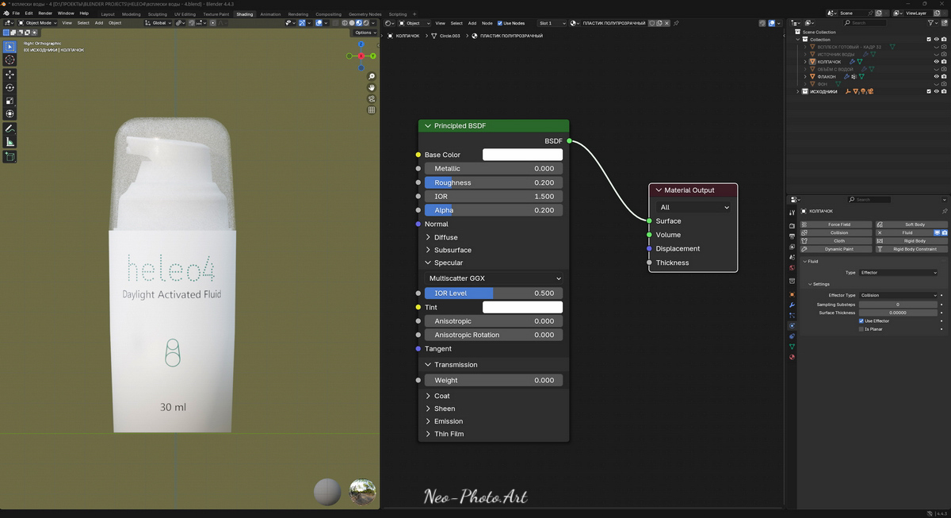Viewport: 951px width, 518px height.
Task: Select the Rotate tool in viewport toolbar
Action: pyautogui.click(x=10, y=87)
